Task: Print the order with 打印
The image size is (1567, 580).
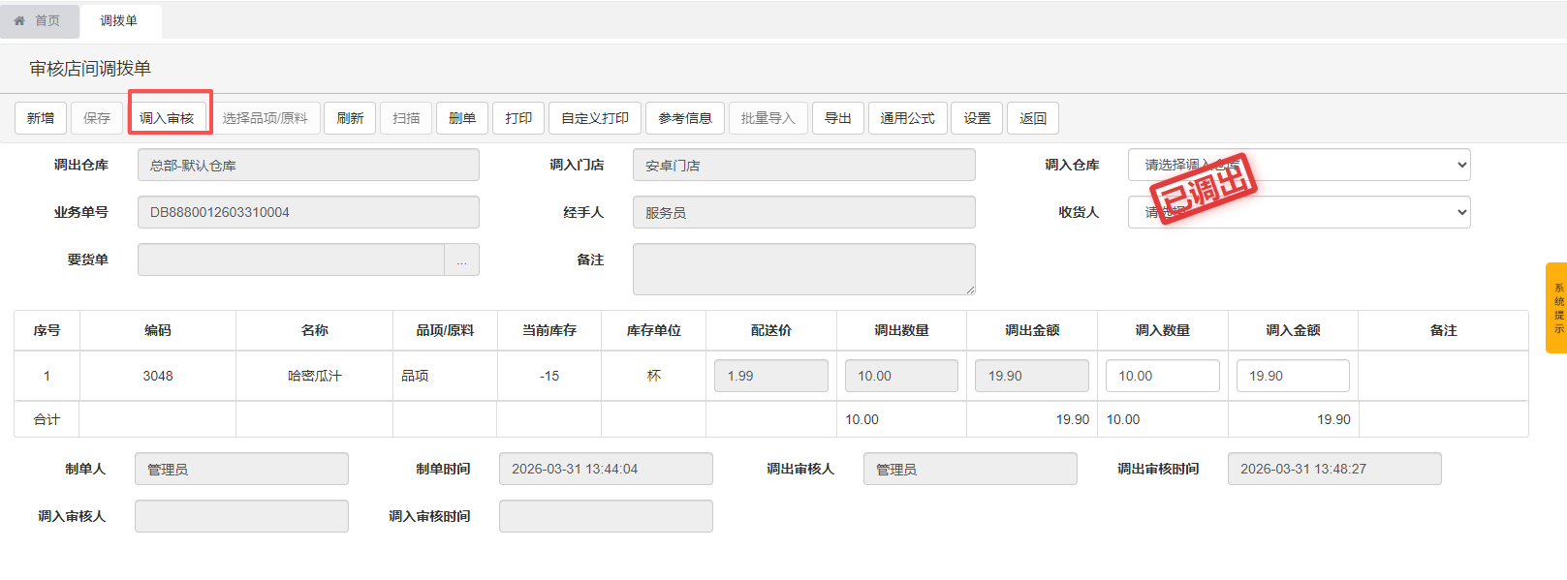Action: click(518, 118)
